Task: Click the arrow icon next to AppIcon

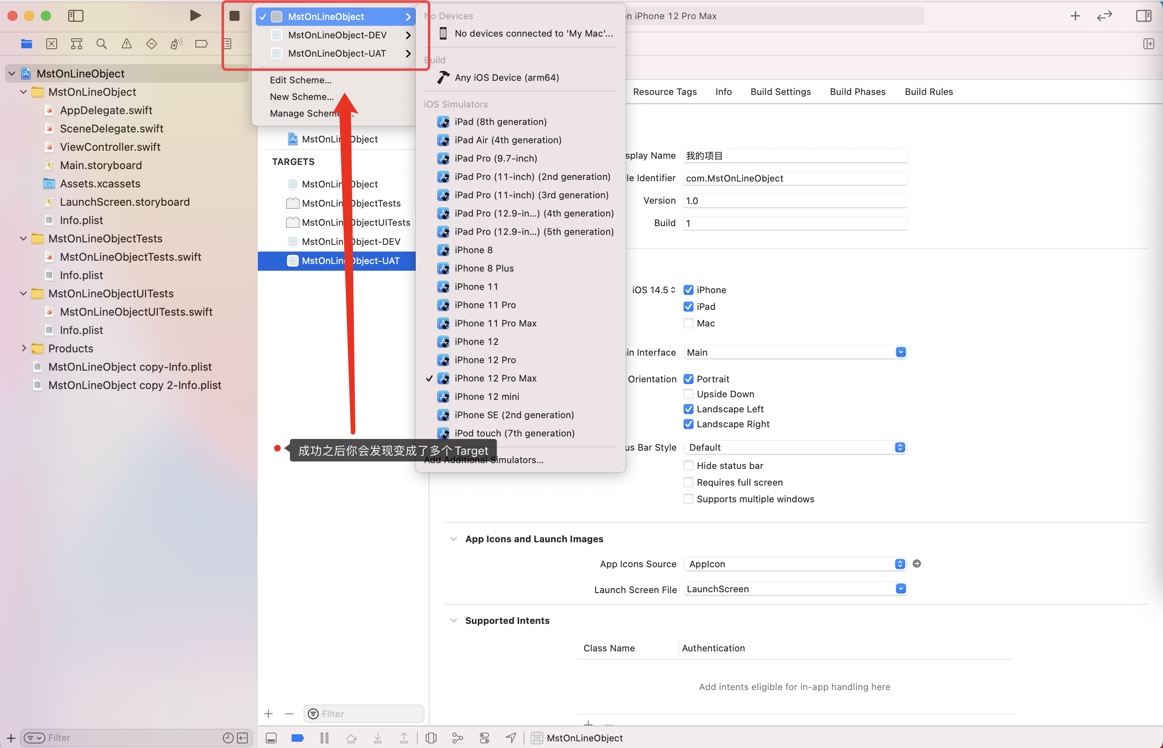Action: (x=917, y=564)
